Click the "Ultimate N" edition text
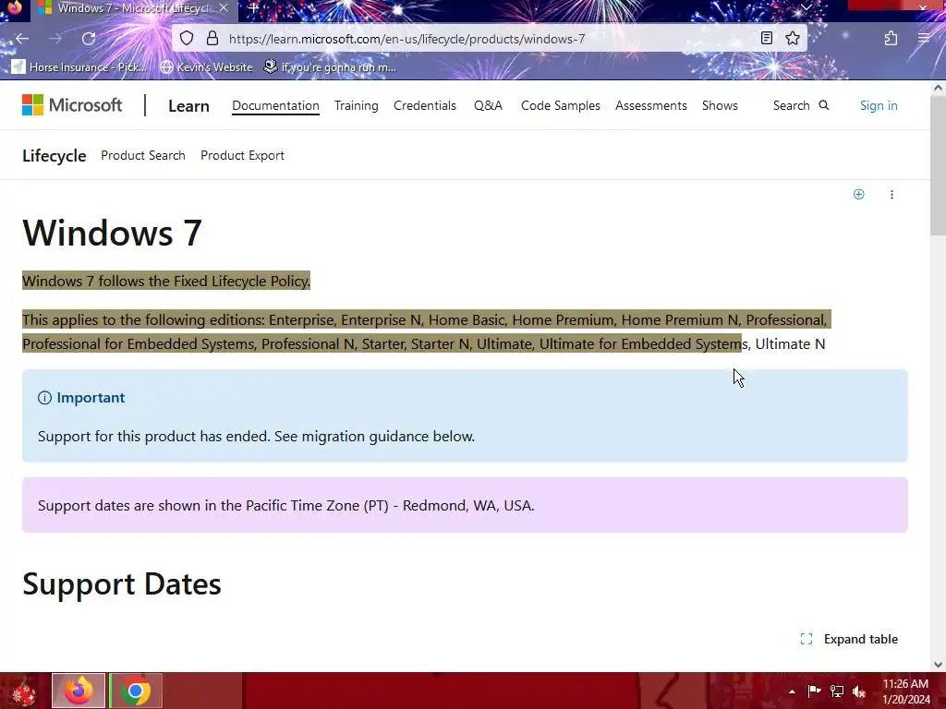The height and width of the screenshot is (709, 946). click(791, 344)
